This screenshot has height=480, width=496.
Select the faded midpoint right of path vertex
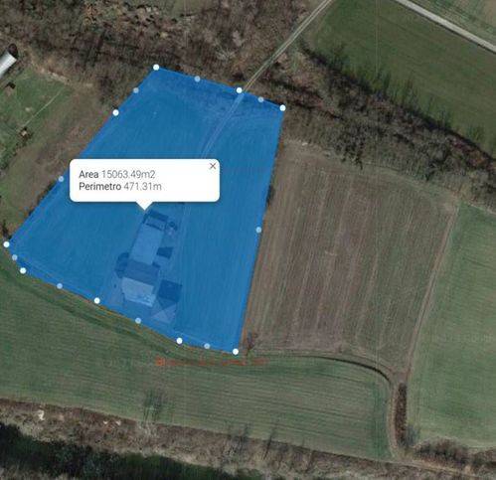[x=260, y=99]
